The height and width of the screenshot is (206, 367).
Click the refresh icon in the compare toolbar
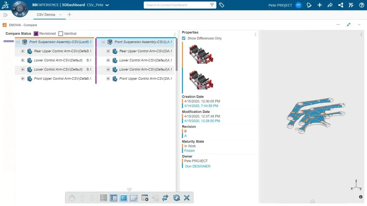pos(176,197)
